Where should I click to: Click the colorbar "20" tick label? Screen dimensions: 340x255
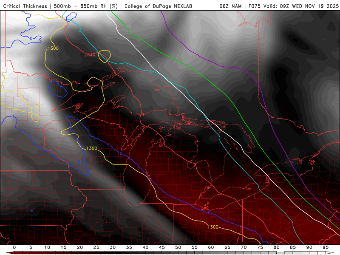tap(80, 247)
